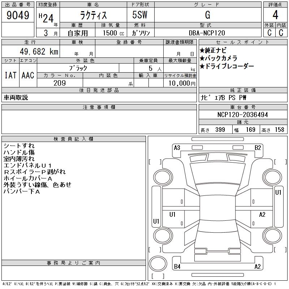
Task: Click the registration year H24
Action: pos(46,18)
